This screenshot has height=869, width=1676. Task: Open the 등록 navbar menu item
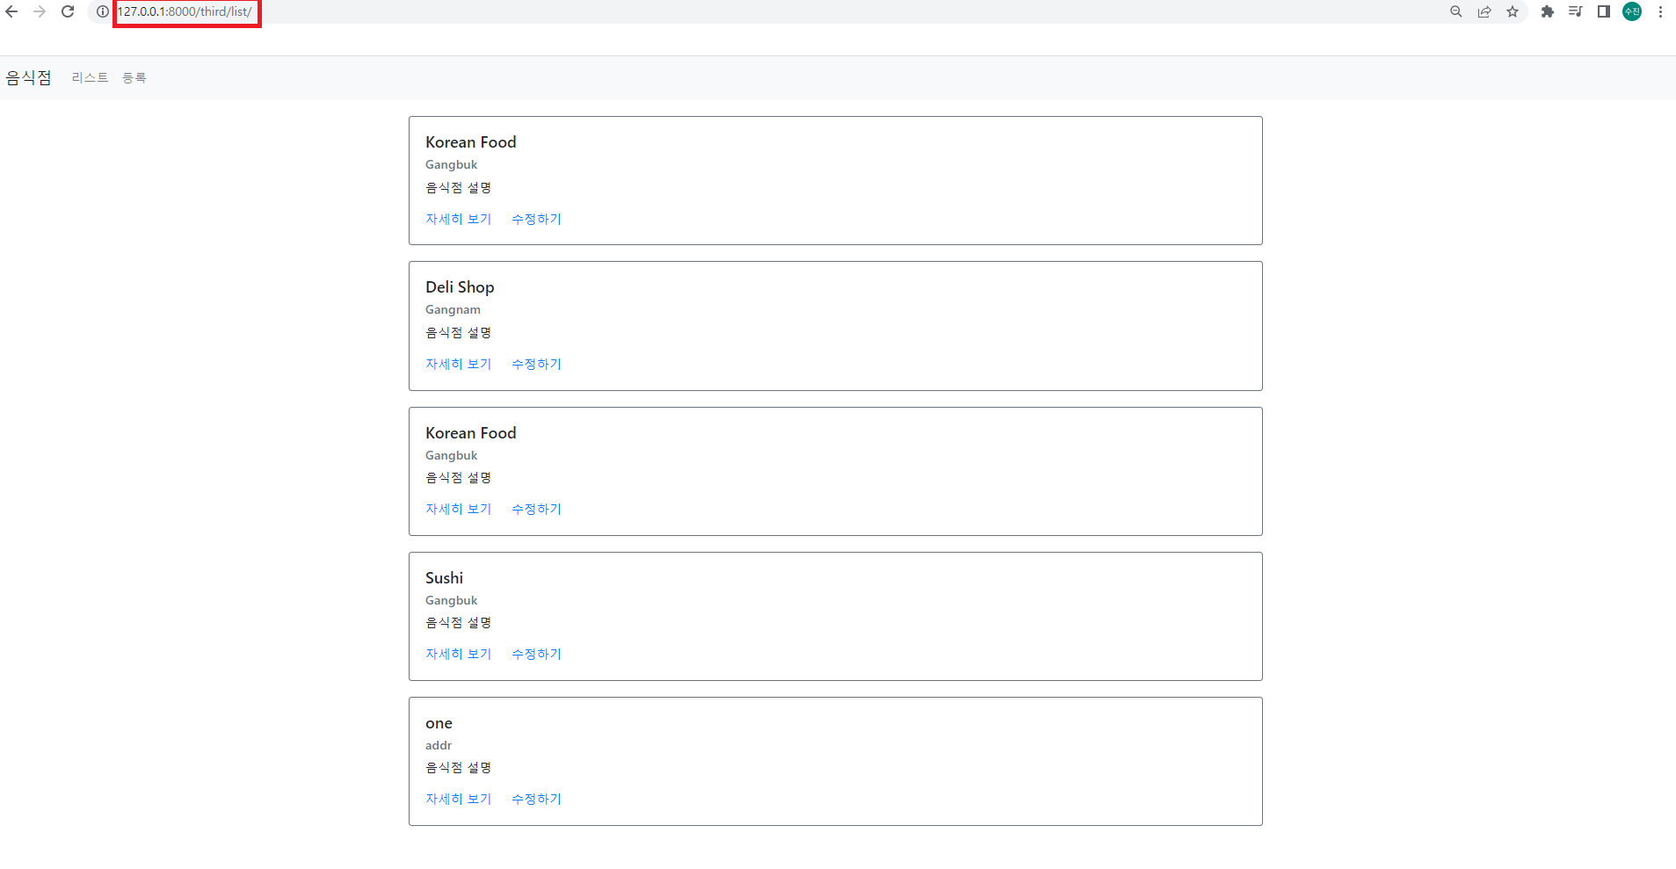click(134, 77)
